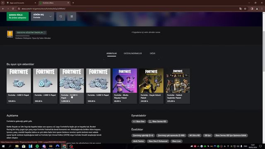Click the Bu oyun için eklentiler heading
The width and height of the screenshot is (265, 149).
tap(20, 64)
